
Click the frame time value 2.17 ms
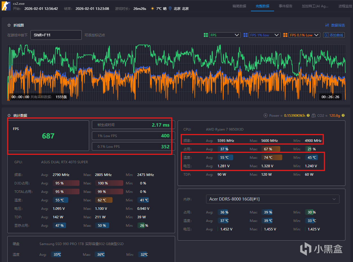click(161, 125)
